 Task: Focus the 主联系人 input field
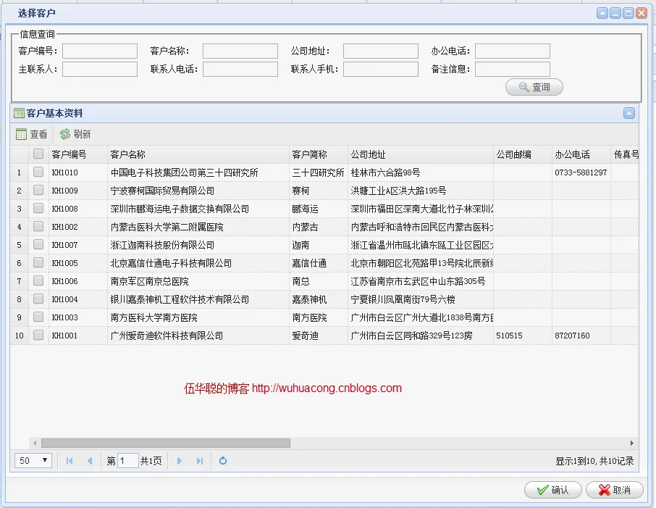[x=100, y=69]
